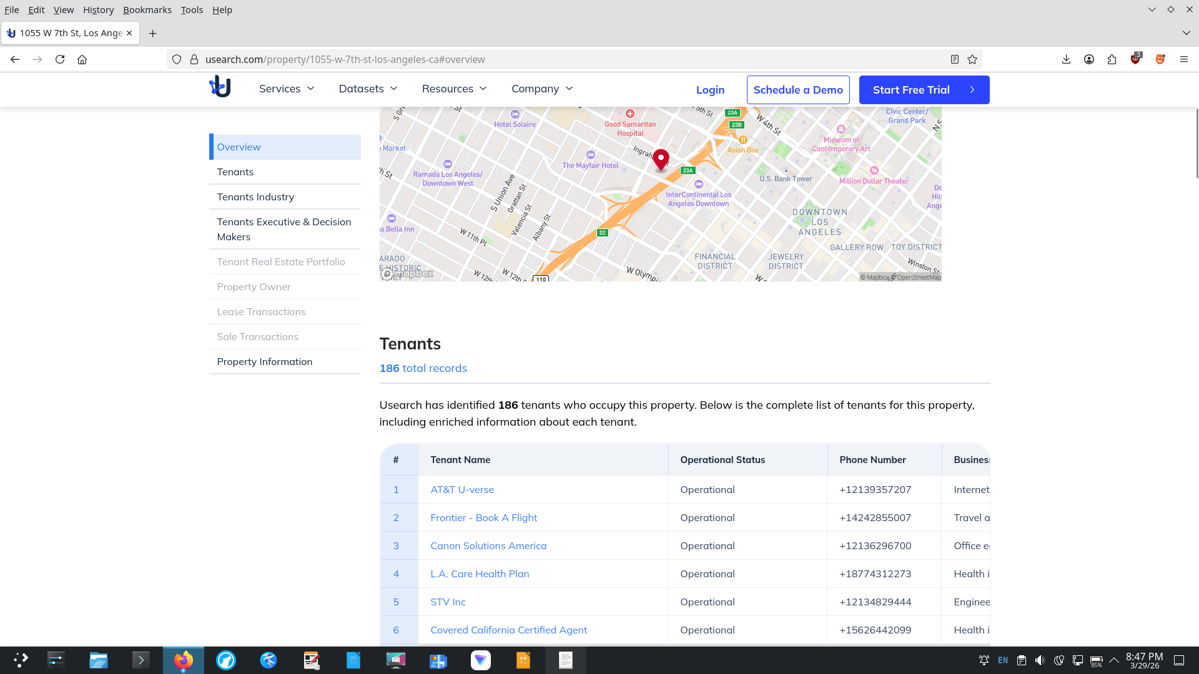Click the red map location pin
The width and height of the screenshot is (1199, 674).
coord(661,159)
